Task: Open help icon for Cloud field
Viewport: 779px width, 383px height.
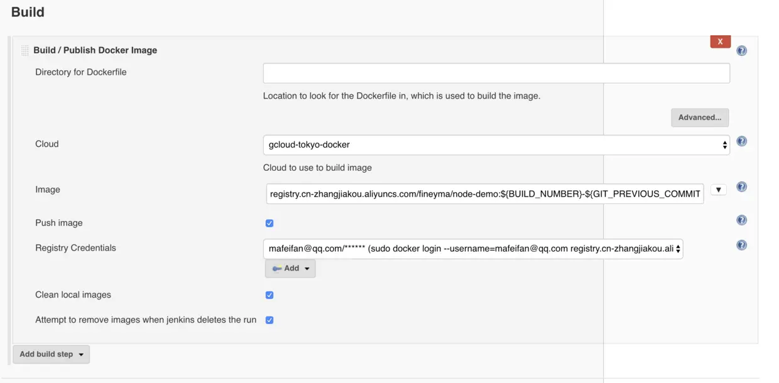Action: coord(742,141)
